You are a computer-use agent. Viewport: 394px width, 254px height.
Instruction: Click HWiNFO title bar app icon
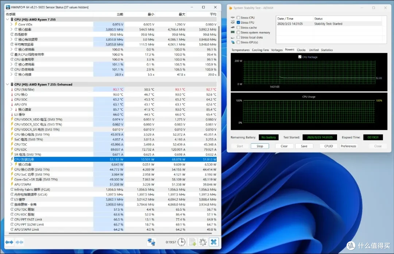(x=8, y=7)
